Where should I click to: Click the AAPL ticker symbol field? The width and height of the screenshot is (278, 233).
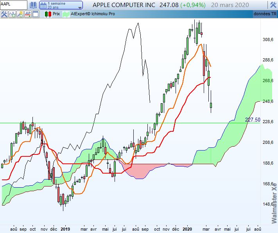[14, 5]
